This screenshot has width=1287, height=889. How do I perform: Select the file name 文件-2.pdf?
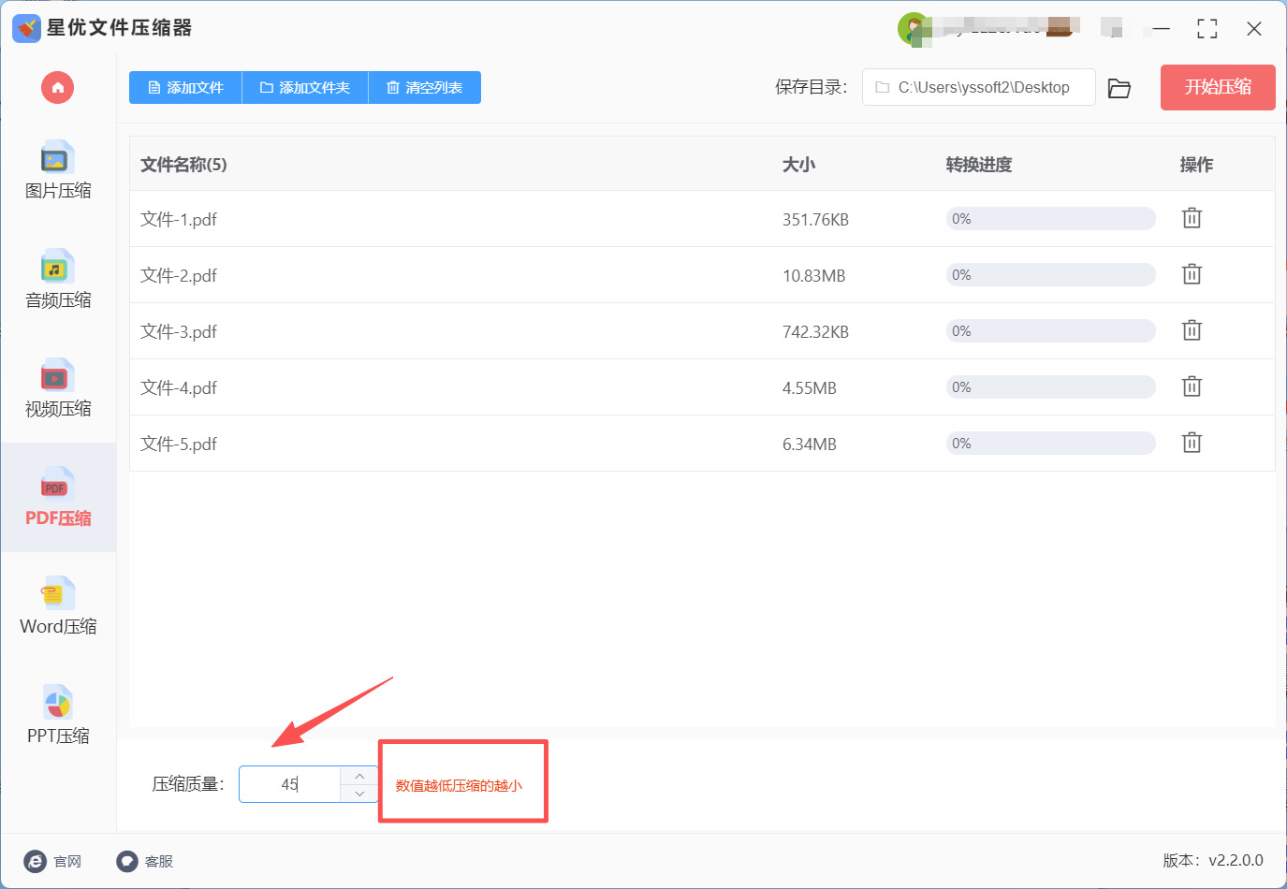click(x=179, y=276)
